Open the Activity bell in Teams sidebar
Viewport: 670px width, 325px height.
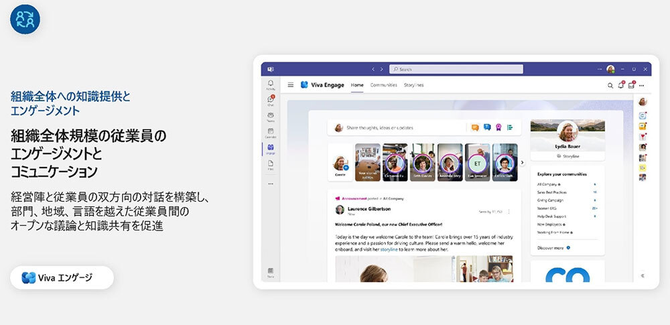point(271,84)
